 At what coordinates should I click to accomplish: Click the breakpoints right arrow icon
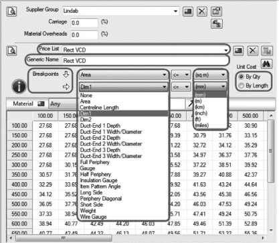coord(66,86)
